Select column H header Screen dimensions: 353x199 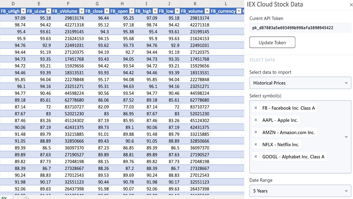tap(122, 4)
